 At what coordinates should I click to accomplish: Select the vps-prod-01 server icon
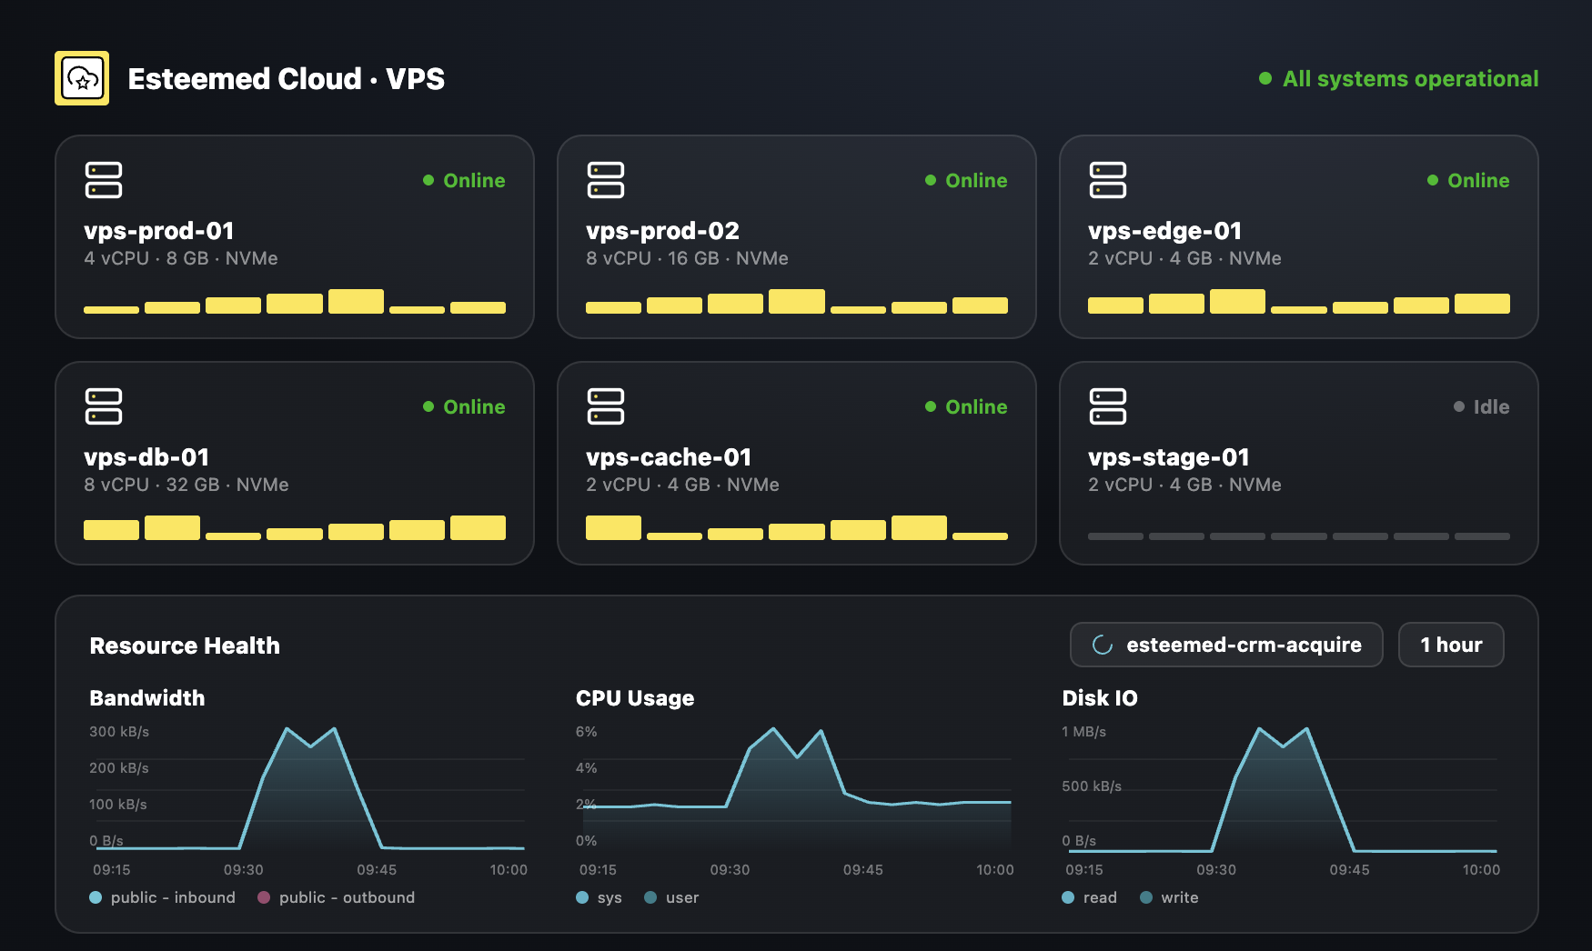(x=104, y=180)
